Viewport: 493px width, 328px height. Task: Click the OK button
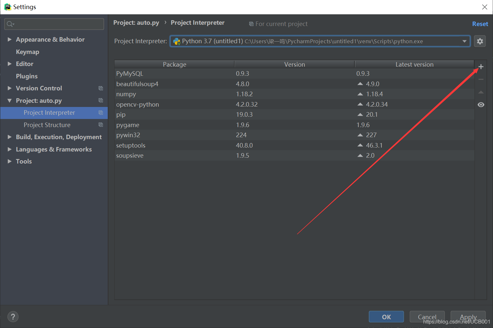(386, 317)
